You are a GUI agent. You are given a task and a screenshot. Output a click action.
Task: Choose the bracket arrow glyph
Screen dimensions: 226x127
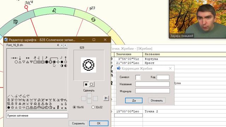54,58
